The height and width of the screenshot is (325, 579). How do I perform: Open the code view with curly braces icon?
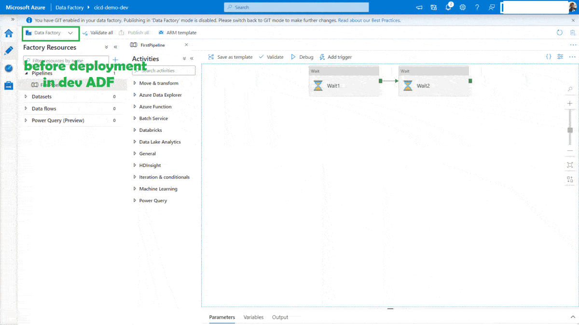click(x=548, y=56)
